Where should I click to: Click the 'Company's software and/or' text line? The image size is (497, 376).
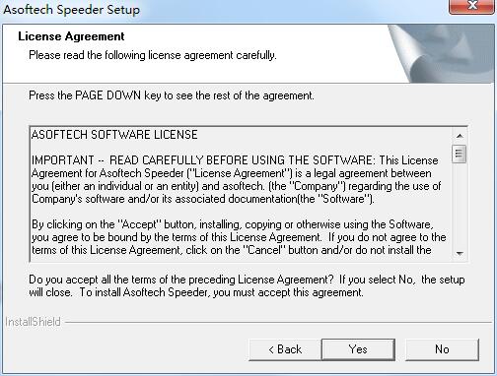203,199
